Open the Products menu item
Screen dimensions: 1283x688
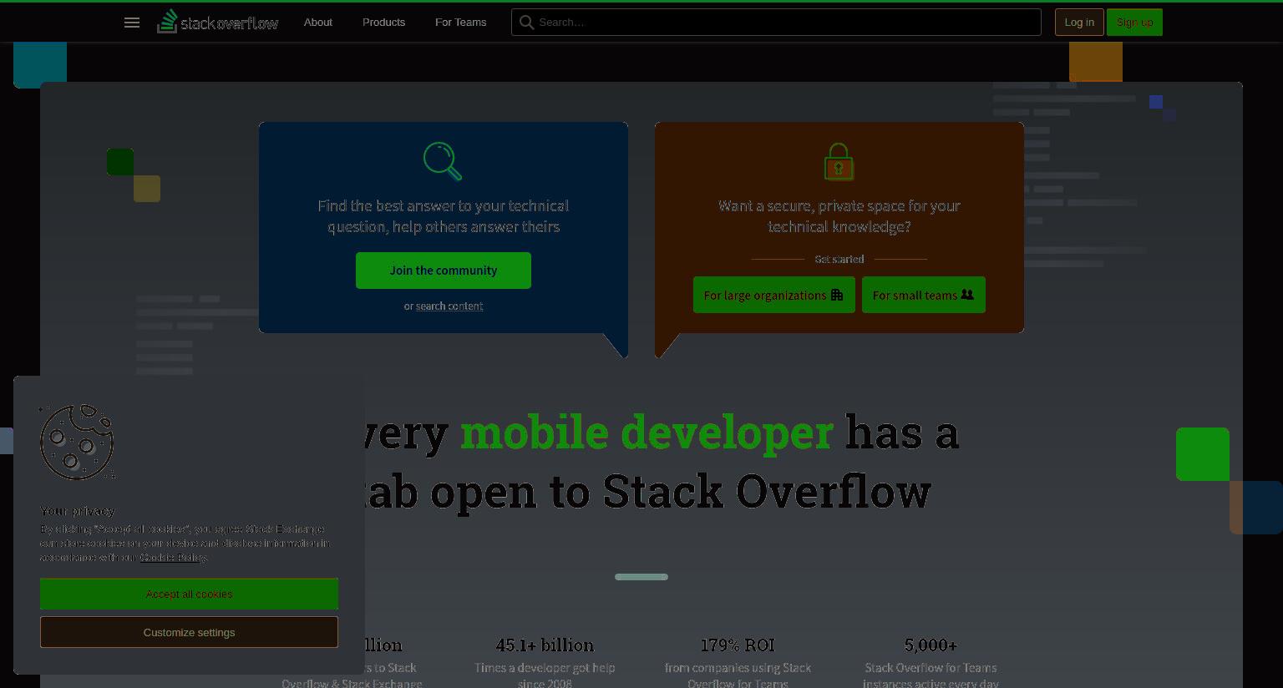click(x=383, y=23)
